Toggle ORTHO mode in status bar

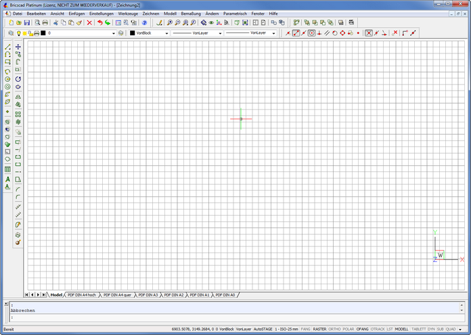coord(334,329)
